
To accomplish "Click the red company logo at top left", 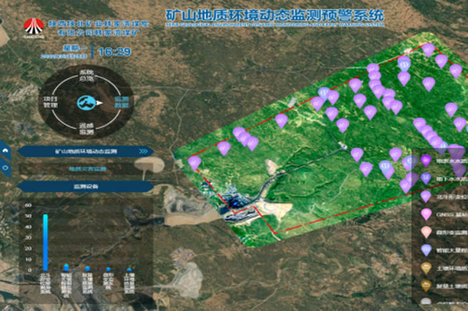I will tap(33, 28).
